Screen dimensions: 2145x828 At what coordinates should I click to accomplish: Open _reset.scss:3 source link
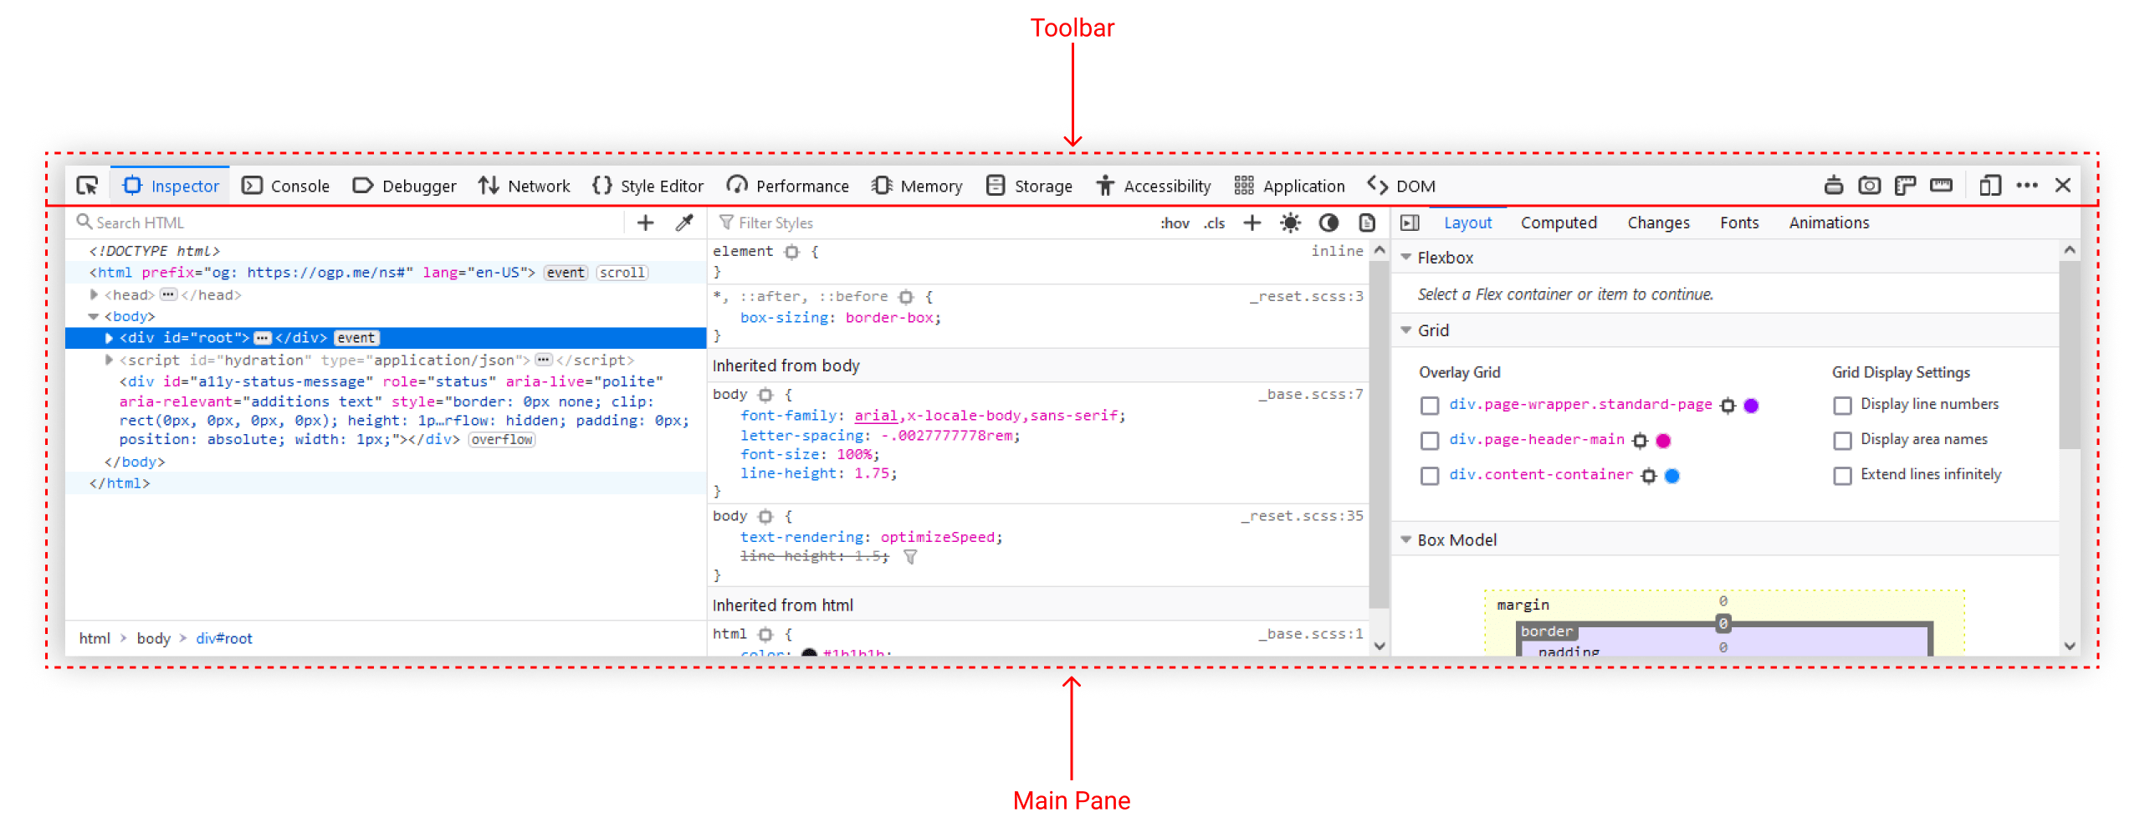pos(1306,297)
